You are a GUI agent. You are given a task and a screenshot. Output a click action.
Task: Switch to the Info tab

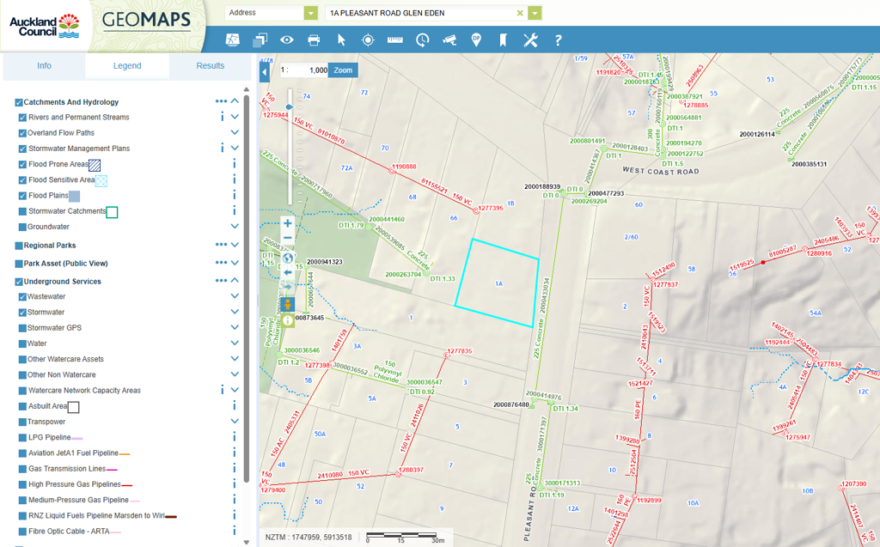44,66
